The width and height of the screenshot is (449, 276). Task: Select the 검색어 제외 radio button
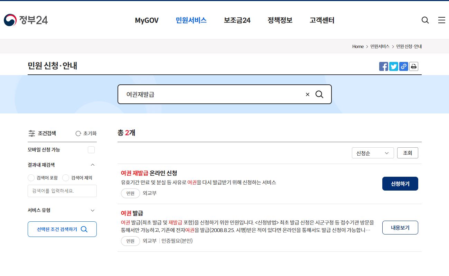pos(65,178)
